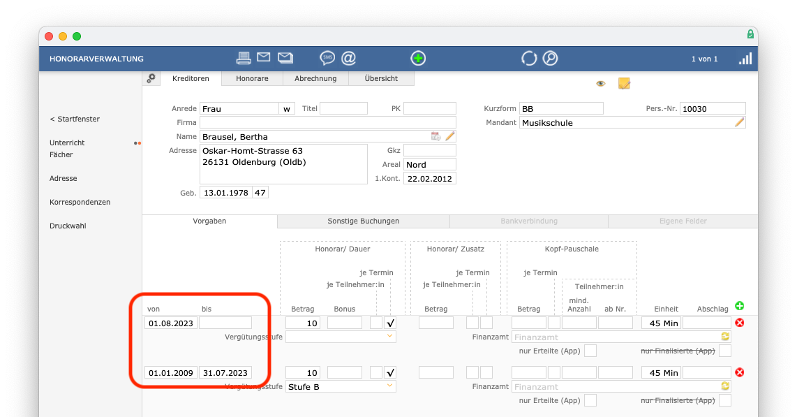Click the Areal field containing Nord
797x417 pixels.
point(429,164)
